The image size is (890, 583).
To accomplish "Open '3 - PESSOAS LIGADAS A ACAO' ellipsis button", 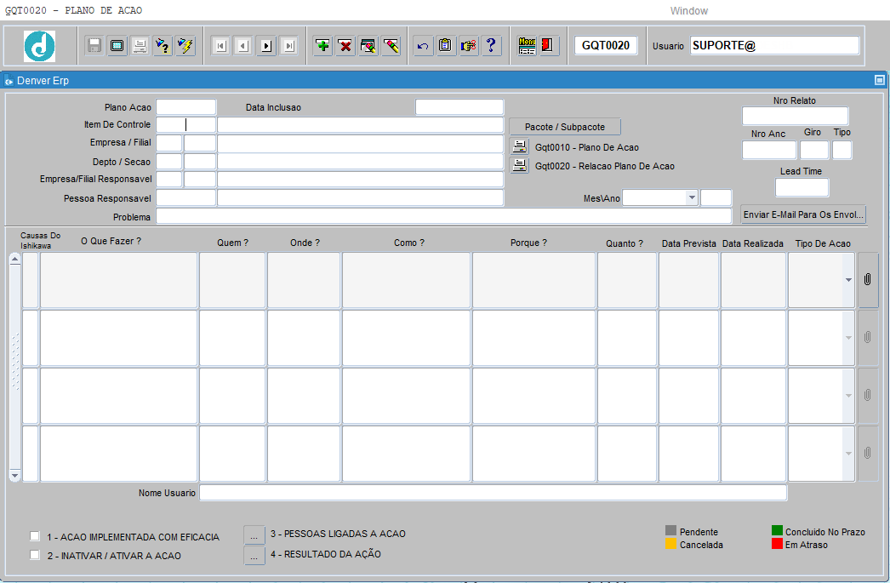I will click(254, 534).
